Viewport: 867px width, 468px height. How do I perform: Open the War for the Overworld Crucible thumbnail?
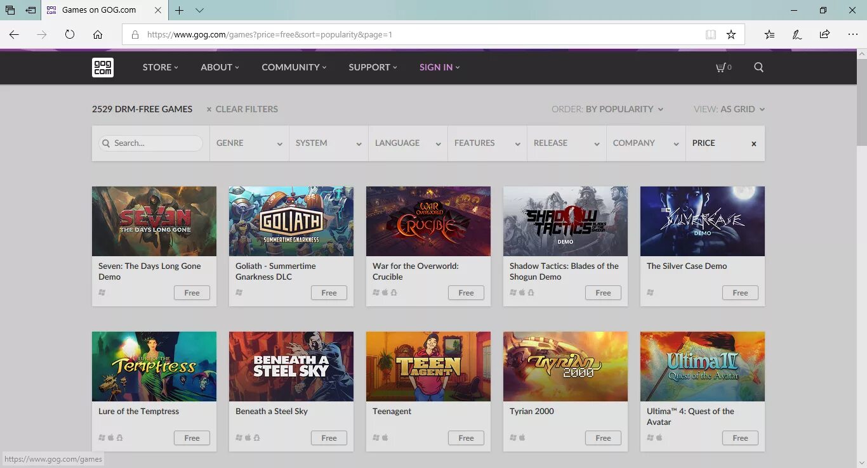pyautogui.click(x=428, y=221)
